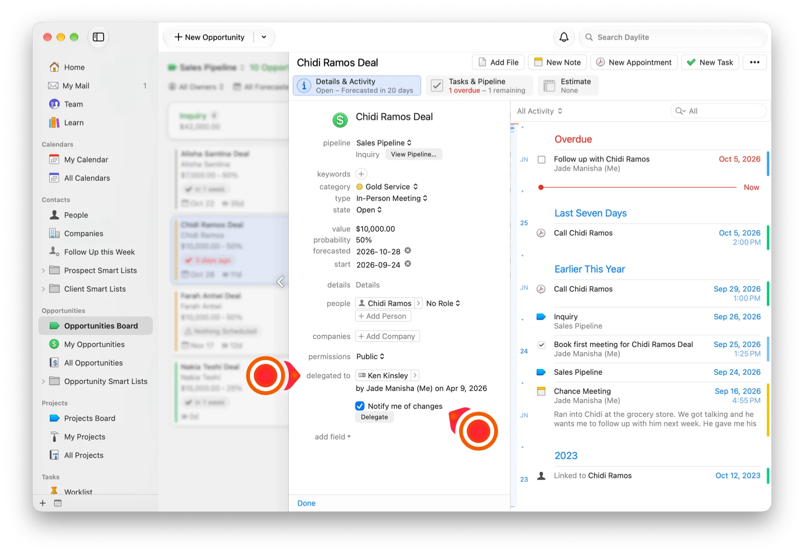Switch to Details & Activity tab
Viewport: 804px width, 555px height.
pos(357,86)
